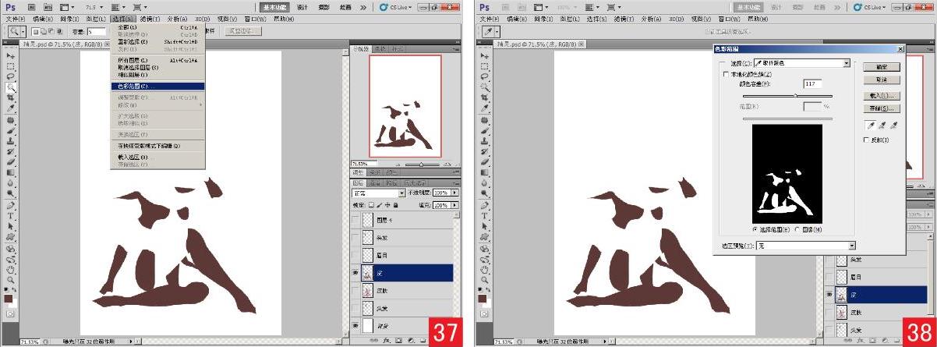937x347 pixels.
Task: Select the Zoom tool in right window's toolbox
Action: pyautogui.click(x=485, y=279)
